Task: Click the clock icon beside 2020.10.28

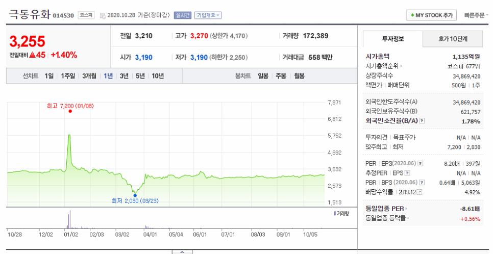Action: coord(103,16)
